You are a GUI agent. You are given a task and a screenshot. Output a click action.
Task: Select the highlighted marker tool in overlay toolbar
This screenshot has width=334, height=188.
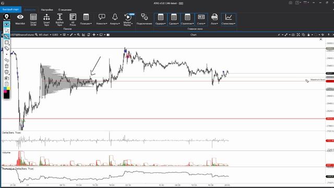7,37
